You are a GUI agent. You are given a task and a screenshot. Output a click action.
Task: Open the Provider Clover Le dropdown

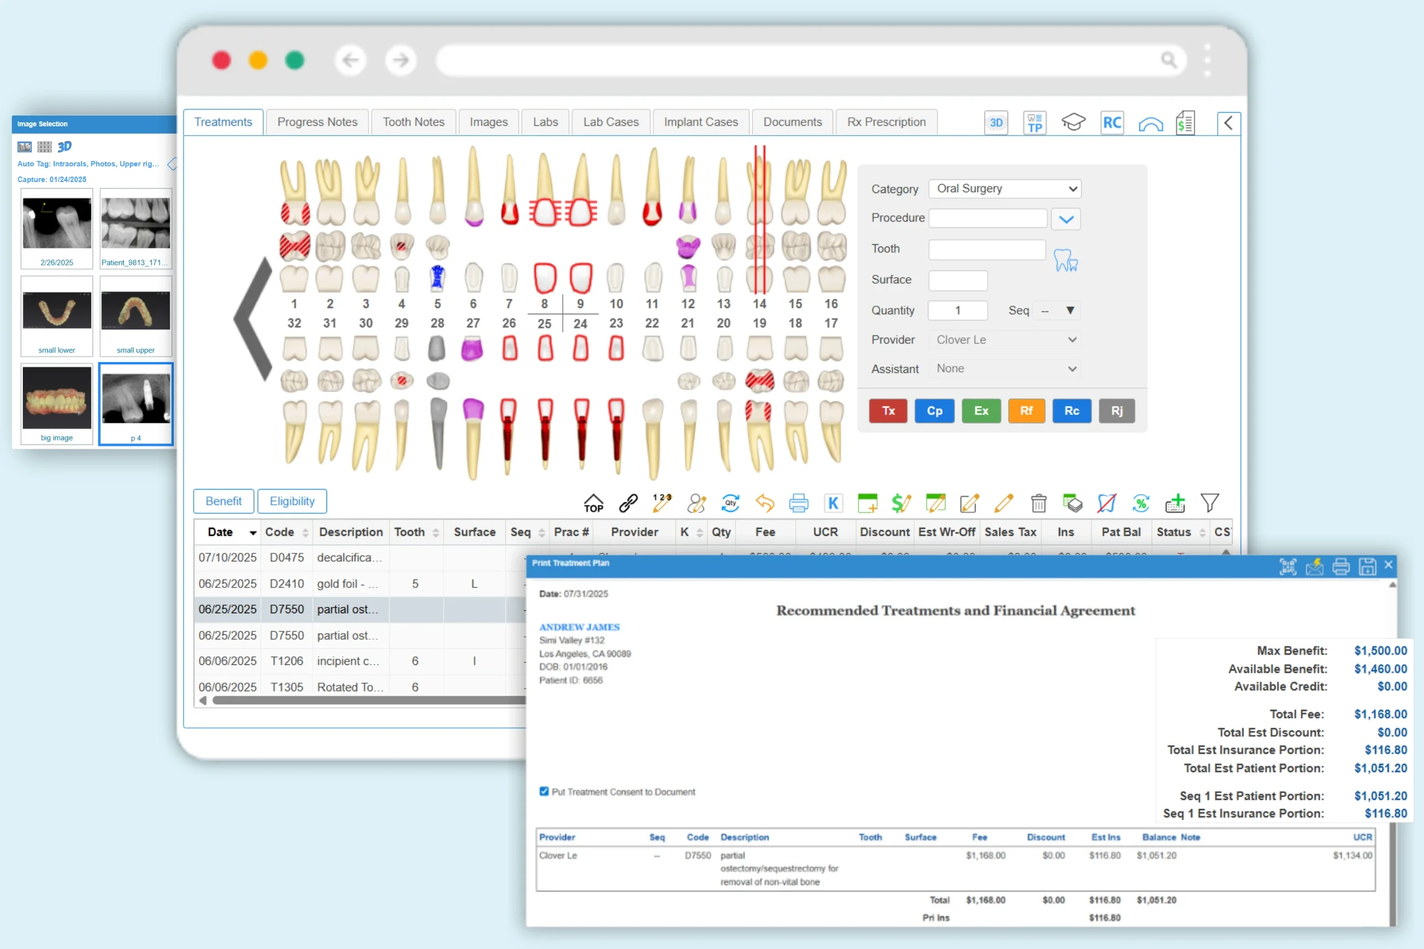click(1004, 339)
